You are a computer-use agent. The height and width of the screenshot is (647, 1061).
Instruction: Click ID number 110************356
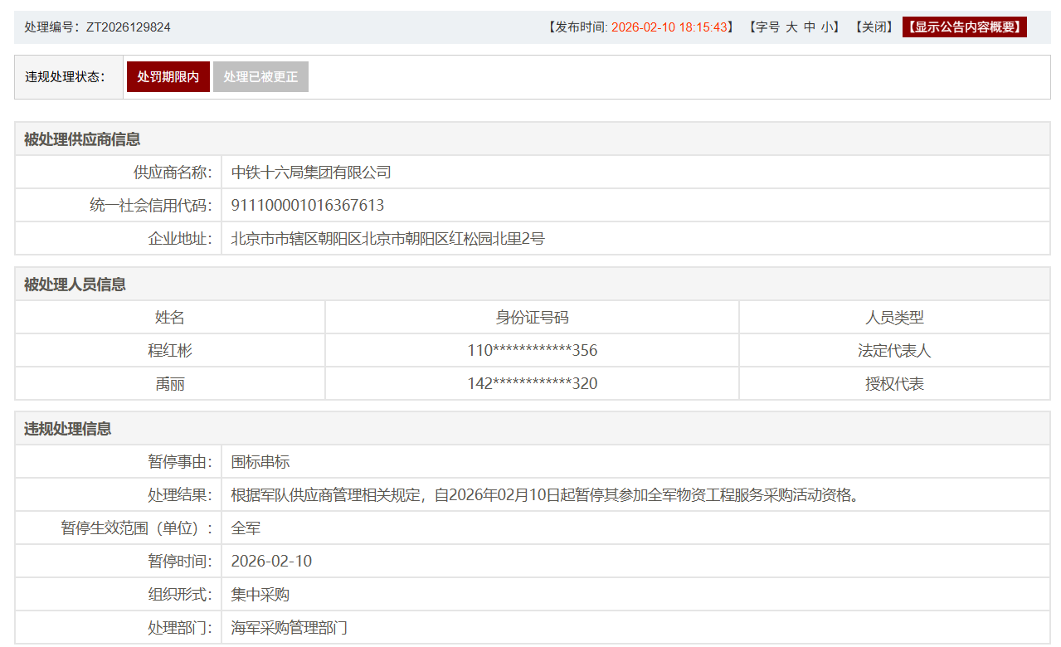click(x=532, y=351)
